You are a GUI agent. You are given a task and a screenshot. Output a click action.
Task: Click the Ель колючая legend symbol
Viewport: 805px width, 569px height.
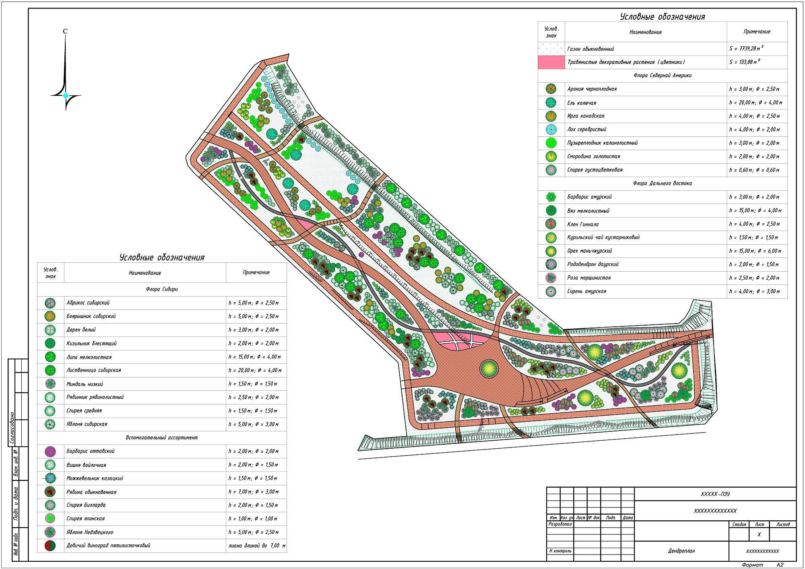pyautogui.click(x=551, y=103)
